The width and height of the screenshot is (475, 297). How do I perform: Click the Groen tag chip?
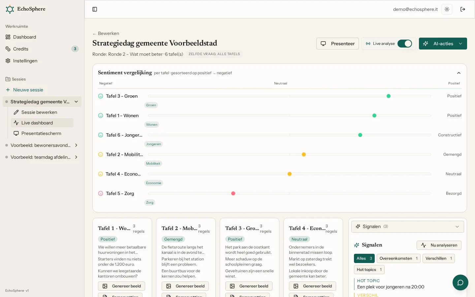coord(151,105)
